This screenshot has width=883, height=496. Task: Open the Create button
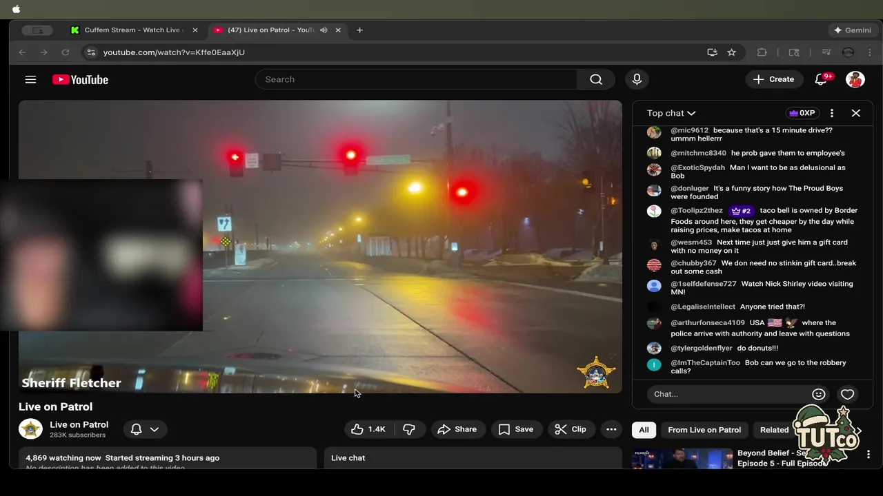774,79
